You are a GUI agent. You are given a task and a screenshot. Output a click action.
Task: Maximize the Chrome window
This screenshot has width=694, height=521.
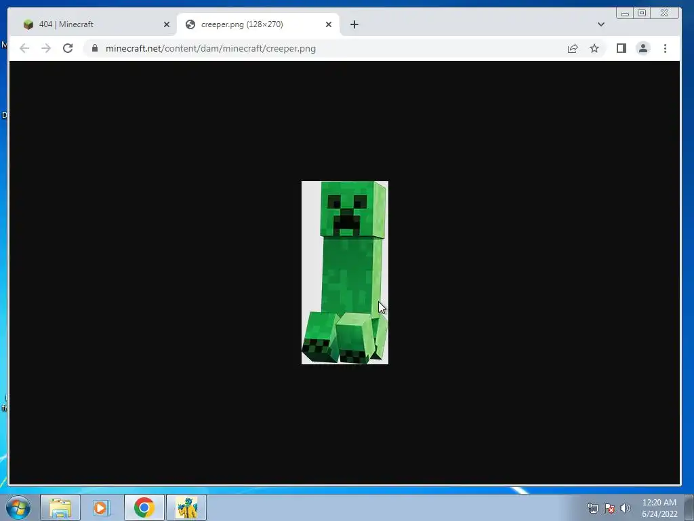(x=642, y=14)
